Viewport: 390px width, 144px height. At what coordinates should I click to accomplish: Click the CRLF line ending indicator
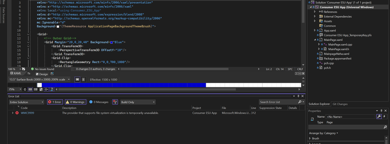click(x=300, y=69)
